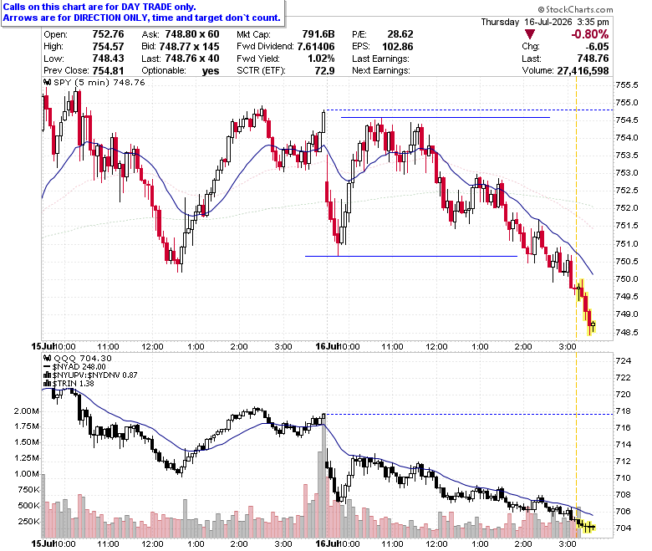The image size is (652, 551).
Task: Click the 250K volume axis label
Action: click(x=28, y=522)
